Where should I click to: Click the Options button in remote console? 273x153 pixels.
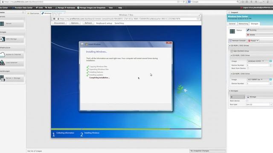[x=75, y=23]
